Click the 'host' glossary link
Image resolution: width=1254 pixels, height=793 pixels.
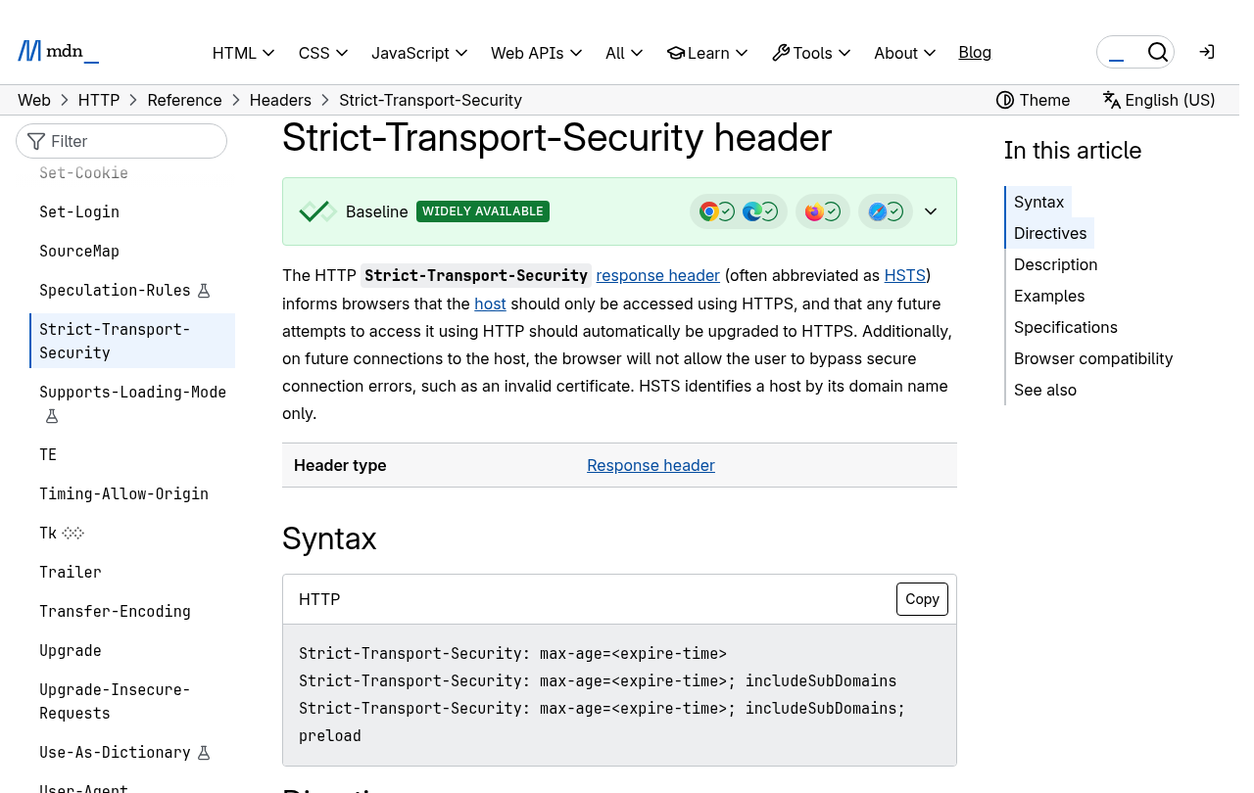click(490, 303)
